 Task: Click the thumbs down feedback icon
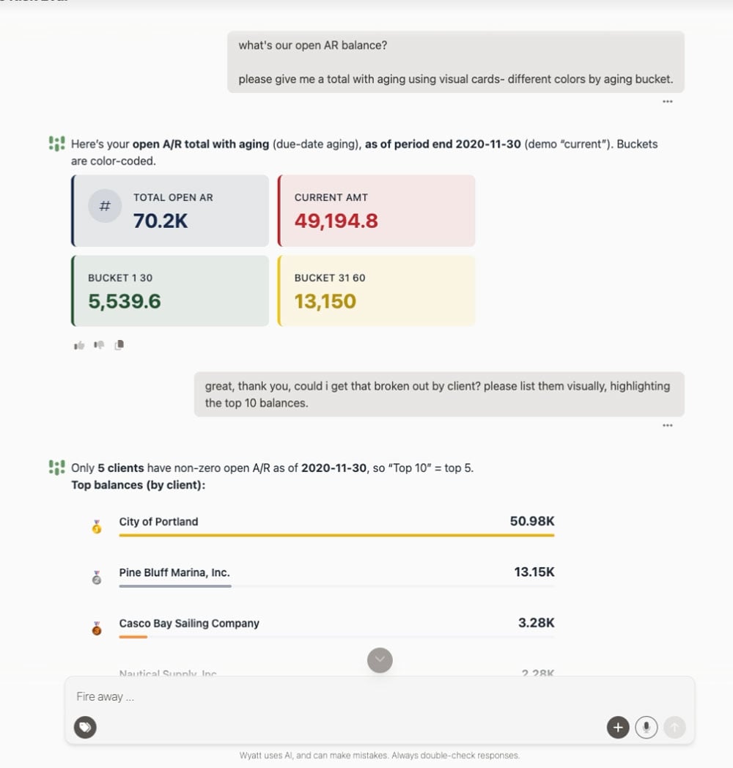(99, 345)
